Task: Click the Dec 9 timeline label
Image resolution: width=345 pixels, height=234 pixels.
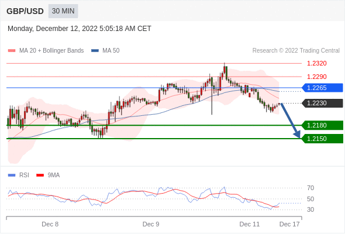Action: 151,224
